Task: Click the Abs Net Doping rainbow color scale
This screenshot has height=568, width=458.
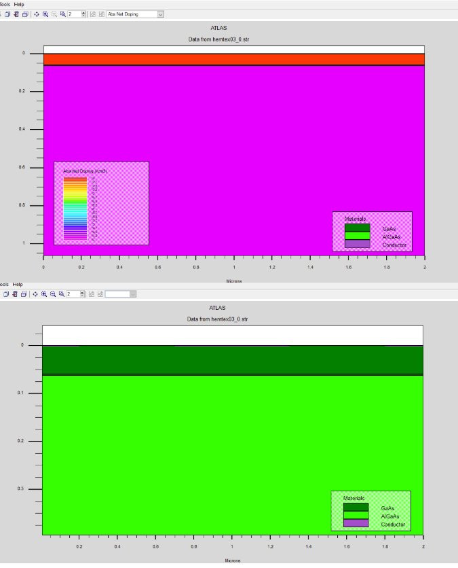Action: point(75,209)
